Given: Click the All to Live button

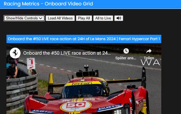Looking at the screenshot, I should click(x=103, y=18).
